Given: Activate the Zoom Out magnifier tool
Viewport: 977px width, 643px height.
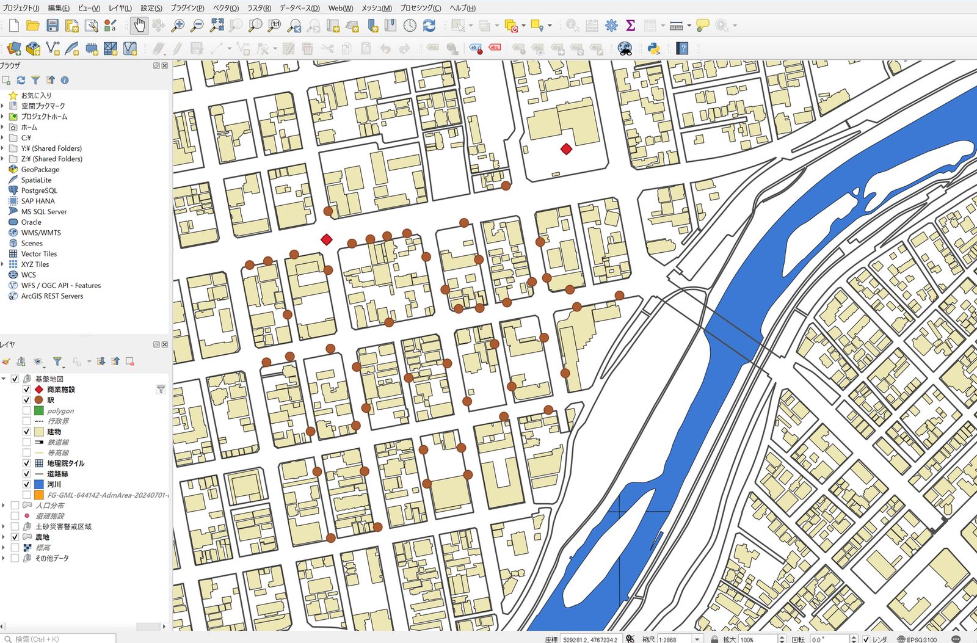Looking at the screenshot, I should coord(197,26).
